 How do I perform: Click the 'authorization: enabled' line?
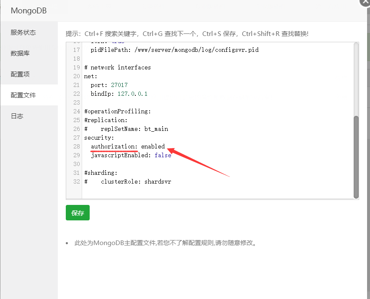coord(128,146)
